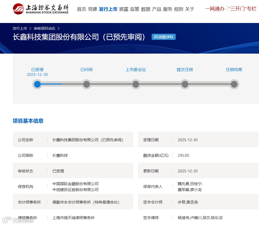
Task: Click the 提交注册 timeline node
Action: click(x=185, y=84)
